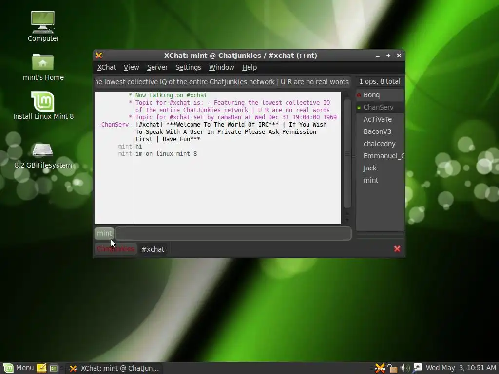Click the mint nickname button
The height and width of the screenshot is (374, 499).
104,233
